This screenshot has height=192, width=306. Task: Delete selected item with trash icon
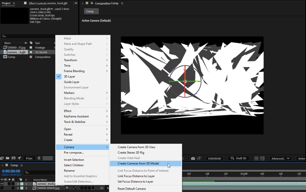(39, 159)
